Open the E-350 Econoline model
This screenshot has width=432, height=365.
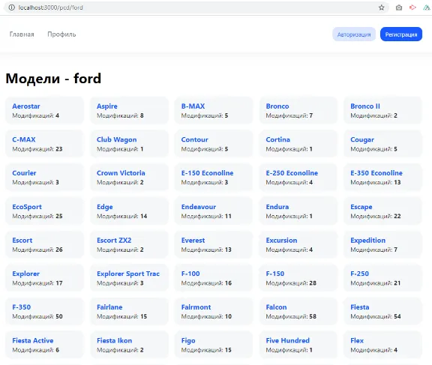tap(376, 173)
